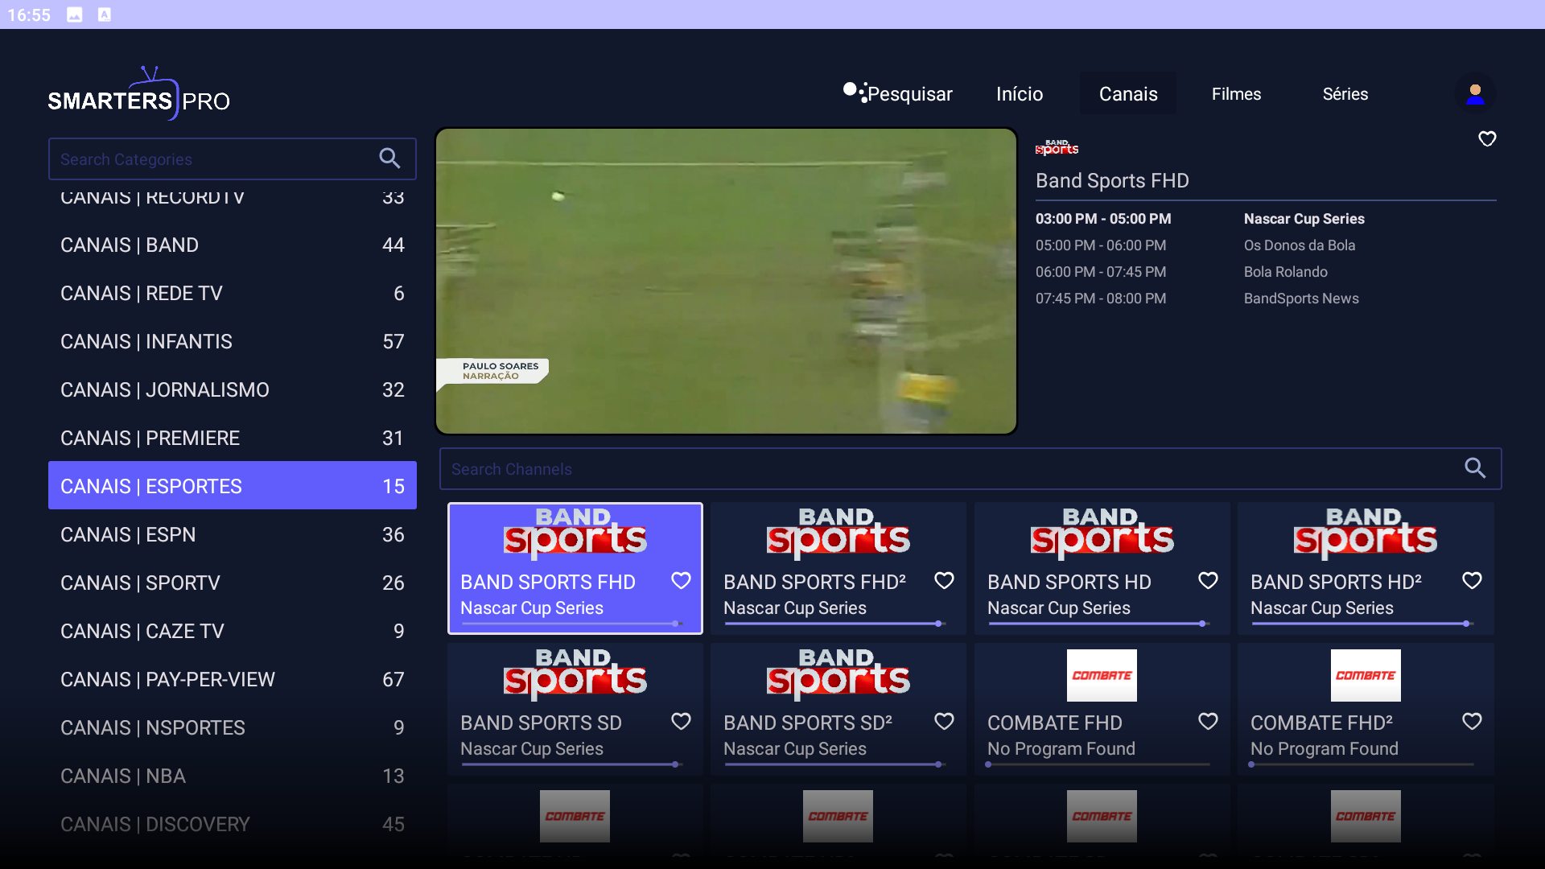Click the Pesquisar assistant search icon
The width and height of the screenshot is (1545, 869).
[855, 93]
